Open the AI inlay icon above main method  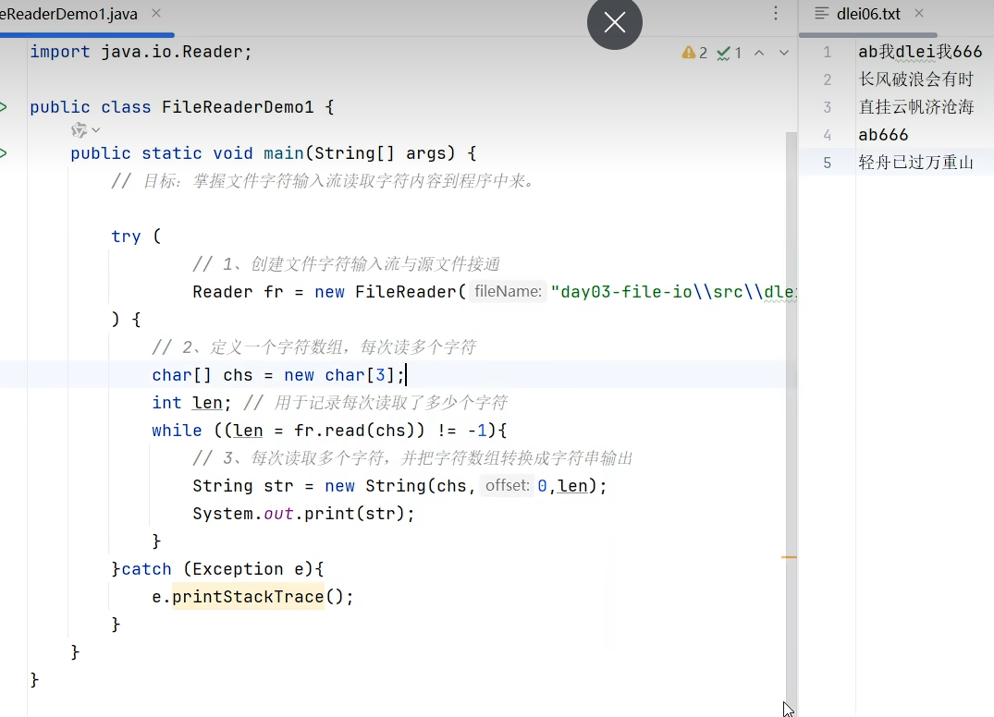tap(80, 130)
